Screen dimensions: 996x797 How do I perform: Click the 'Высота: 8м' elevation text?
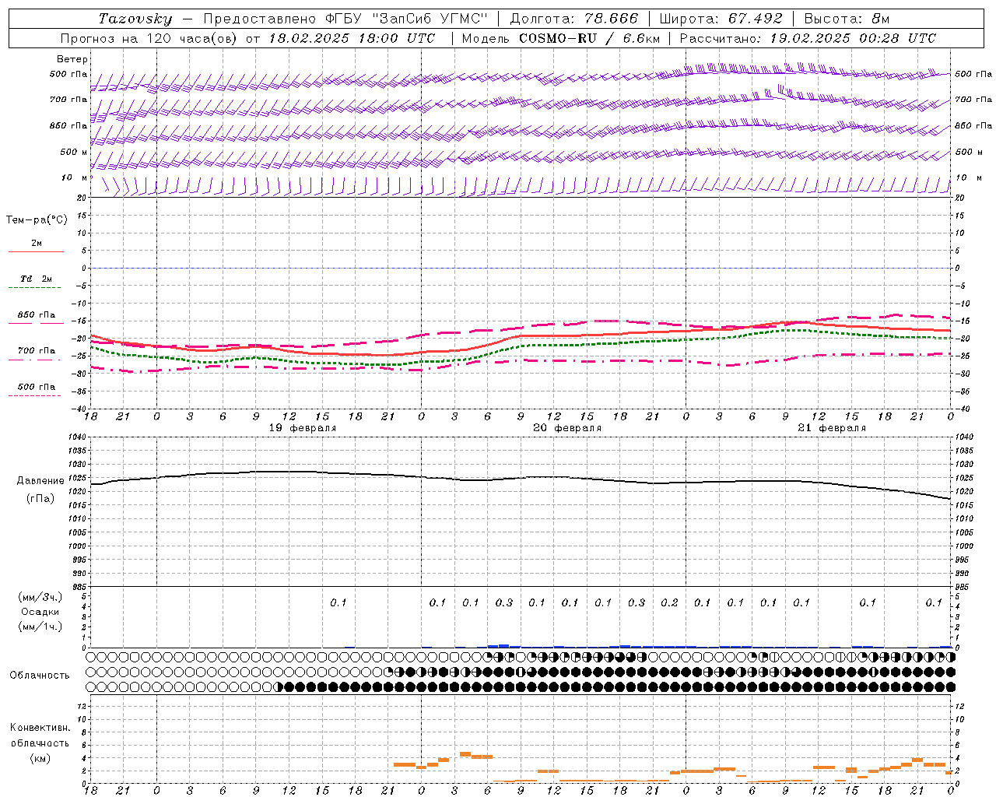click(847, 19)
